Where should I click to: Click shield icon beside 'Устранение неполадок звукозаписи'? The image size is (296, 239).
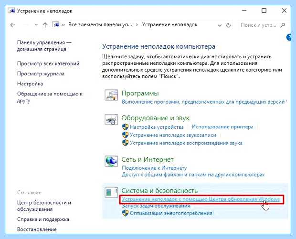point(125,135)
